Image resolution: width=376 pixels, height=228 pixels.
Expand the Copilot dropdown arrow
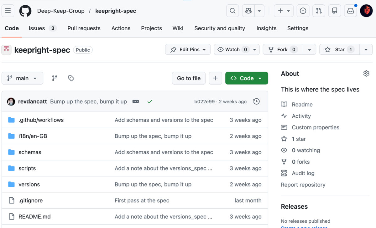coord(259,11)
